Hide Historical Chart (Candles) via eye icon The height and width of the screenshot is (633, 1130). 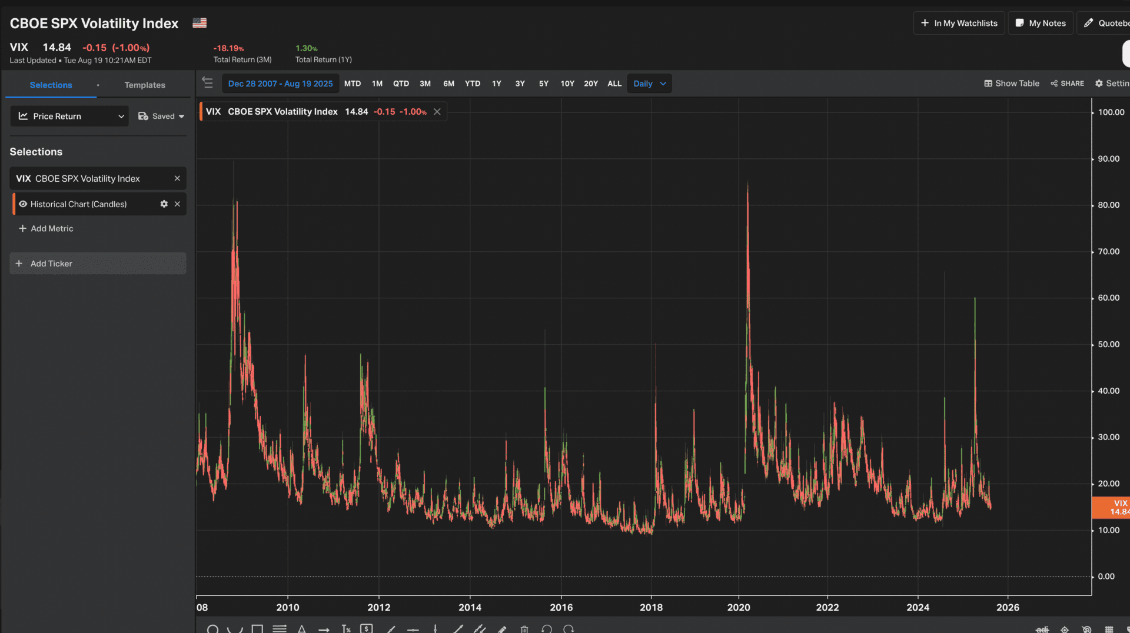click(23, 204)
